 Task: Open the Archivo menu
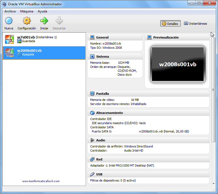[10, 11]
